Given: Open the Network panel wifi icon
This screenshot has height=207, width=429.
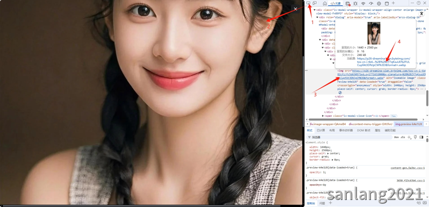Looking at the screenshot, I should click(x=363, y=3).
